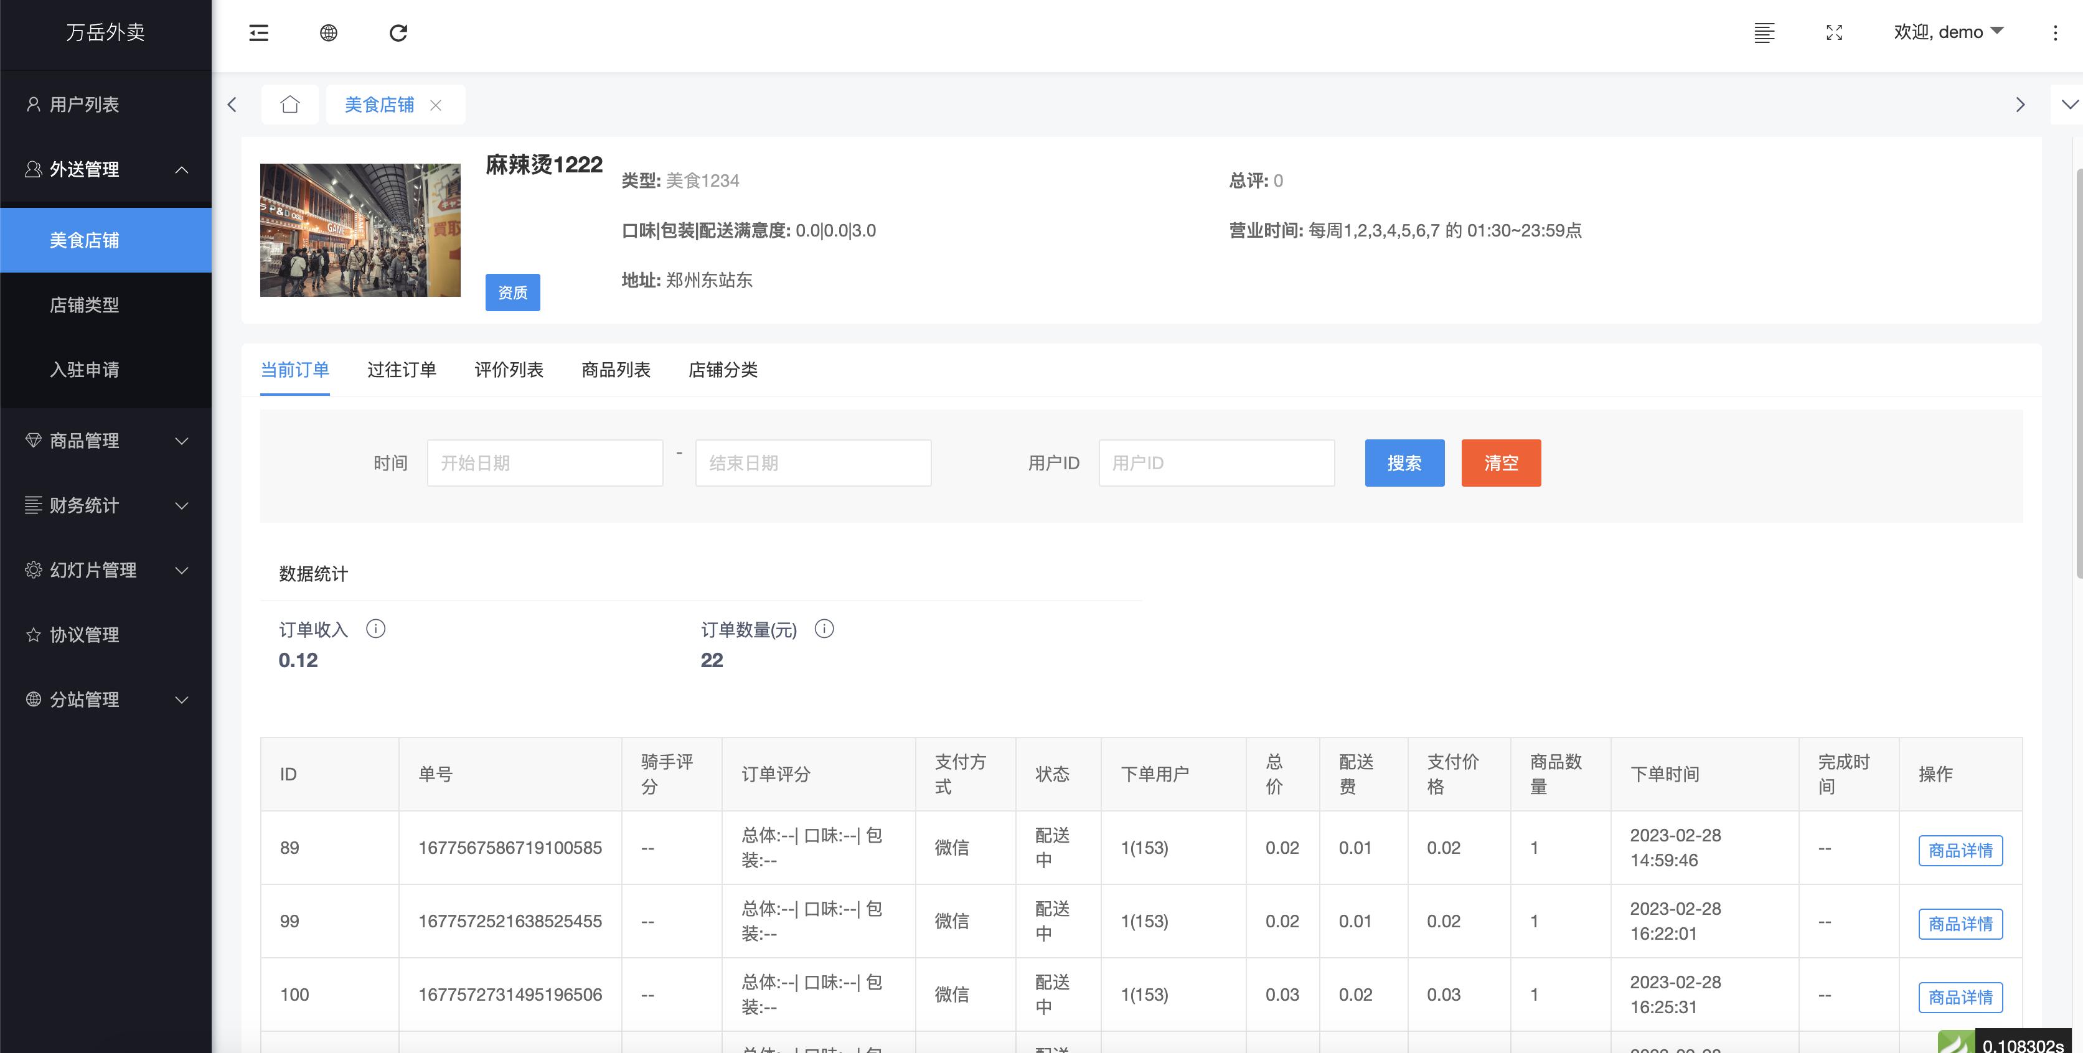2083x1053 pixels.
Task: Show the info tooltip beside 订单收入
Action: pos(375,628)
